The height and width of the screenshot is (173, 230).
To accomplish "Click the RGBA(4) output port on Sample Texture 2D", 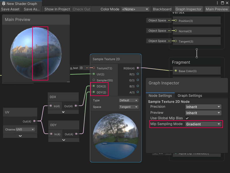I will [x=138, y=68].
